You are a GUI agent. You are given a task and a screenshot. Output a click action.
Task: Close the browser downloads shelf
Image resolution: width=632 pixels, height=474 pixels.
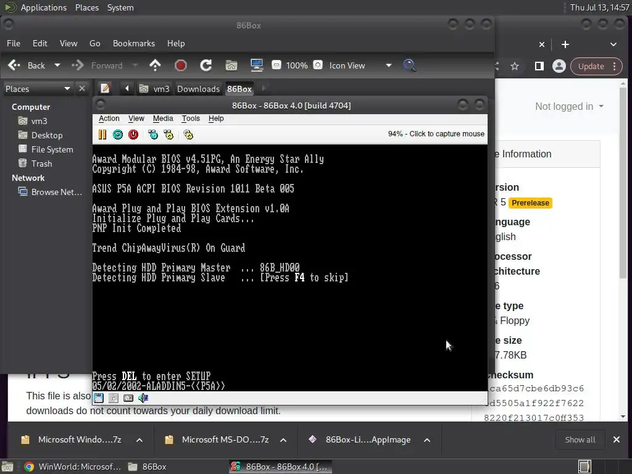pos(617,439)
